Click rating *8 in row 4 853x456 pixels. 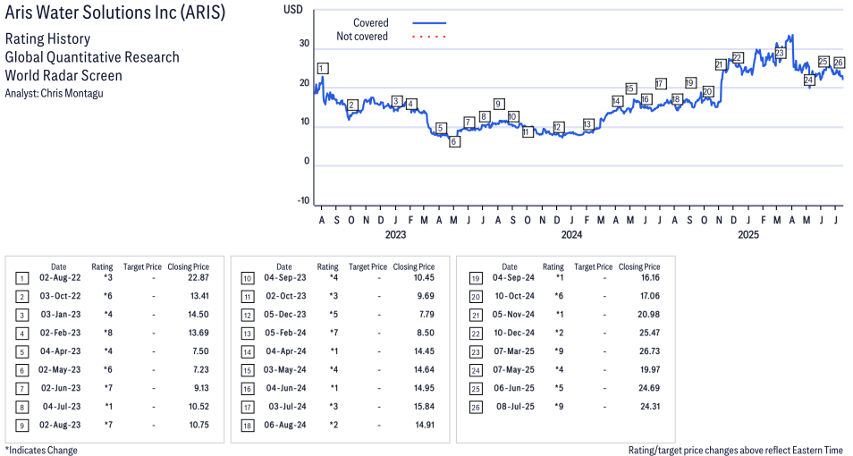pos(107,333)
